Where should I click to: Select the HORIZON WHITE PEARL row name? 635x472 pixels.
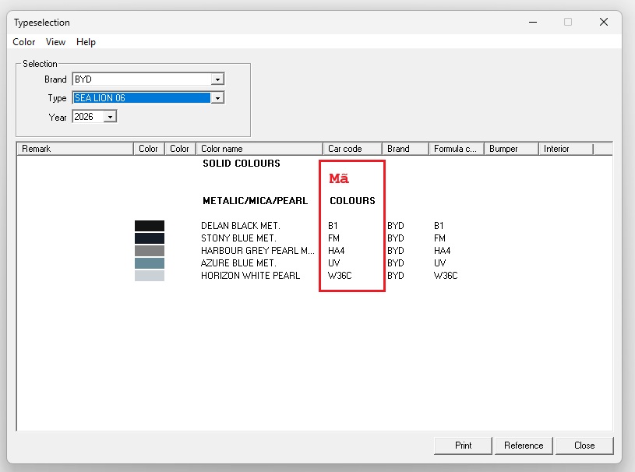[250, 276]
